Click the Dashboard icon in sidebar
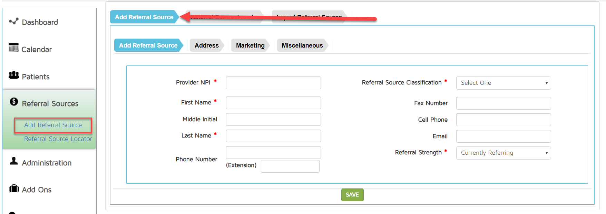Screen dimensions: 606x214 [14, 21]
